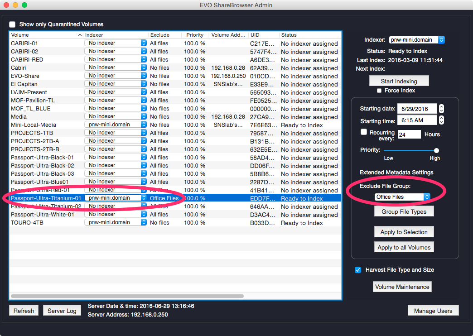Open the Exclude File Group dropdown
473x336 pixels.
tap(402, 197)
